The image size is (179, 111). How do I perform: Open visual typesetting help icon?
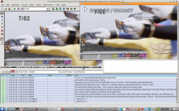click(2, 43)
